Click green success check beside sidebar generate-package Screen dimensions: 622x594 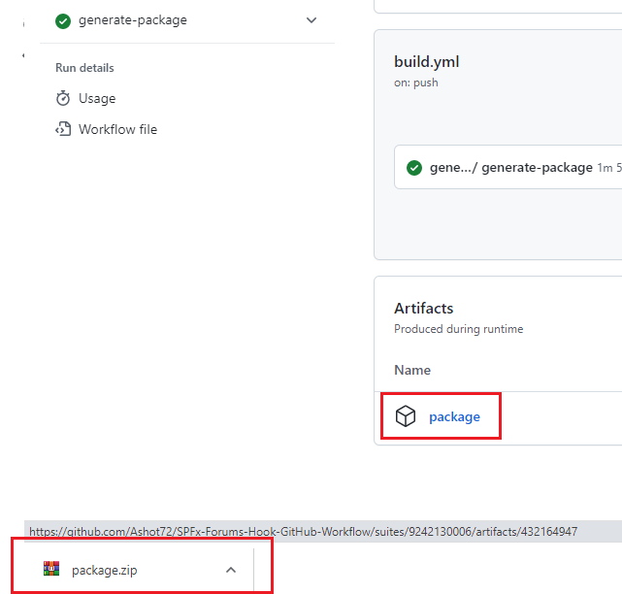(63, 20)
